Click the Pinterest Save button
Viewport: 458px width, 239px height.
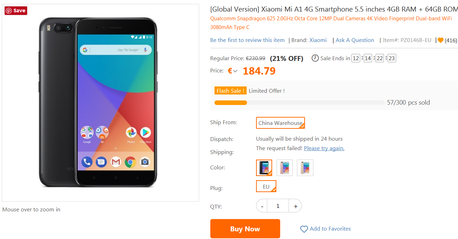pyautogui.click(x=16, y=10)
